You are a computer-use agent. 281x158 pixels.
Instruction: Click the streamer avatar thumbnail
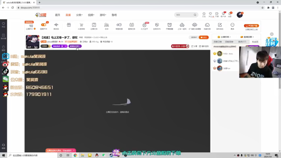[32, 42]
